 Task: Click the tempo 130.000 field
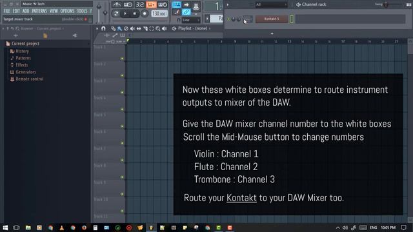[x=159, y=14]
